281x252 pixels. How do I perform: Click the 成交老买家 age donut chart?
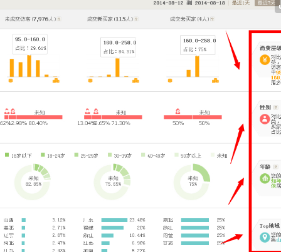tap(192, 182)
